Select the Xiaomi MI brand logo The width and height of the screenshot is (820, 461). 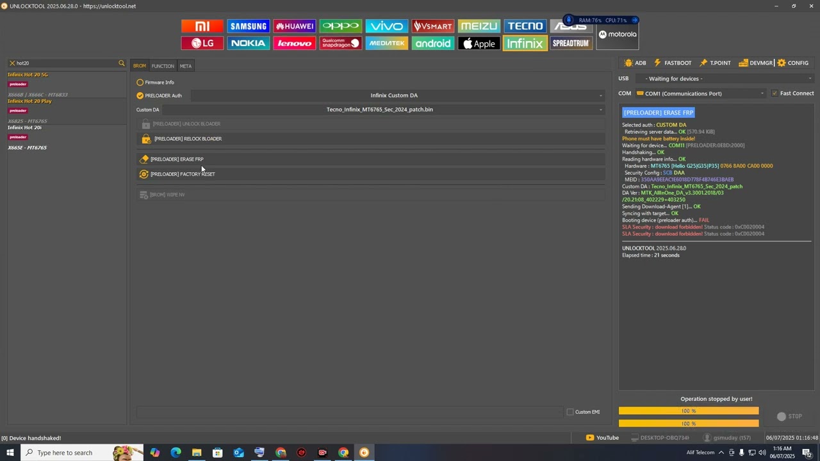pos(202,26)
